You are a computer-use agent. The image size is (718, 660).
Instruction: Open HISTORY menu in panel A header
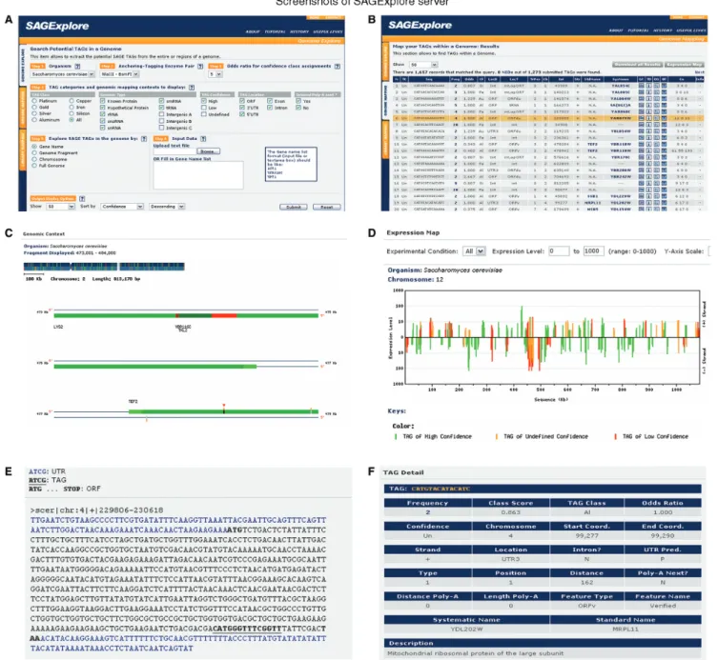click(x=299, y=31)
